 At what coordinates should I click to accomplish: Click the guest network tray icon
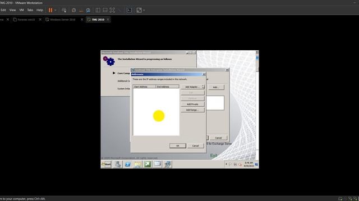[236, 164]
